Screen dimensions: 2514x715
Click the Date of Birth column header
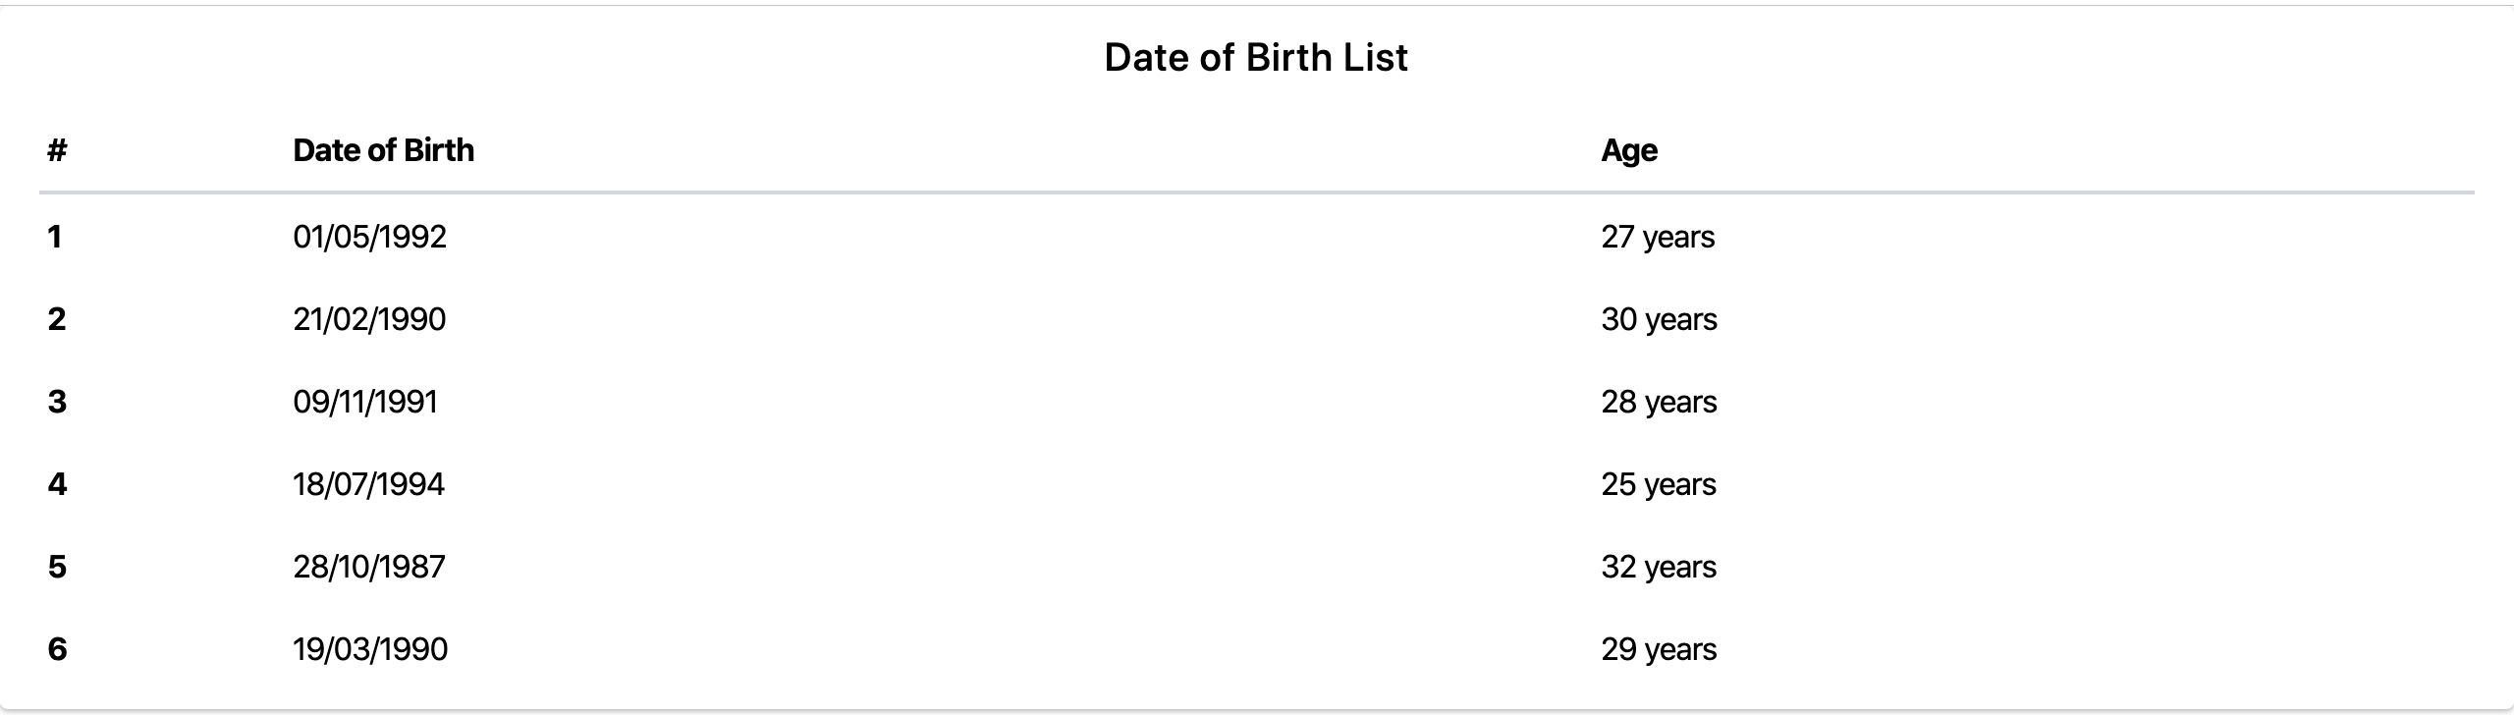384,150
